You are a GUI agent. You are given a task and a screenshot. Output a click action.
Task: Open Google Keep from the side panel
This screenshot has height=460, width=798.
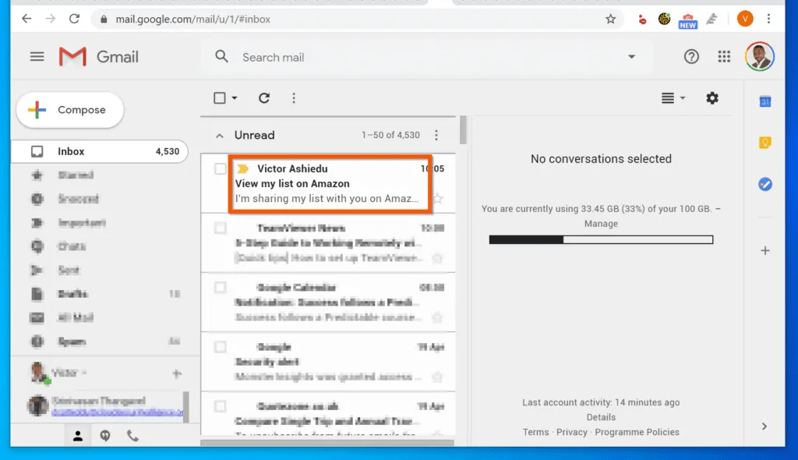tap(764, 143)
